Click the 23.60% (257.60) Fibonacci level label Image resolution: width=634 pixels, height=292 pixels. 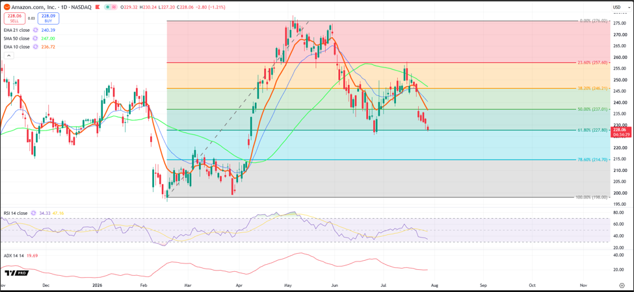click(591, 62)
